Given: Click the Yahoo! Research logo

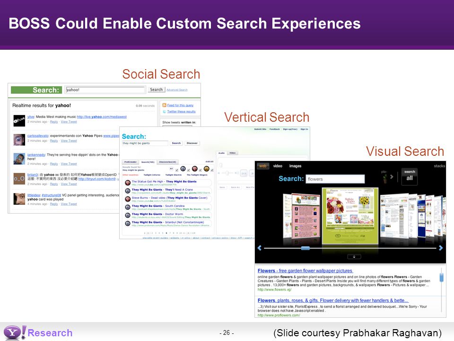Looking at the screenshot, I should pos(38,332).
